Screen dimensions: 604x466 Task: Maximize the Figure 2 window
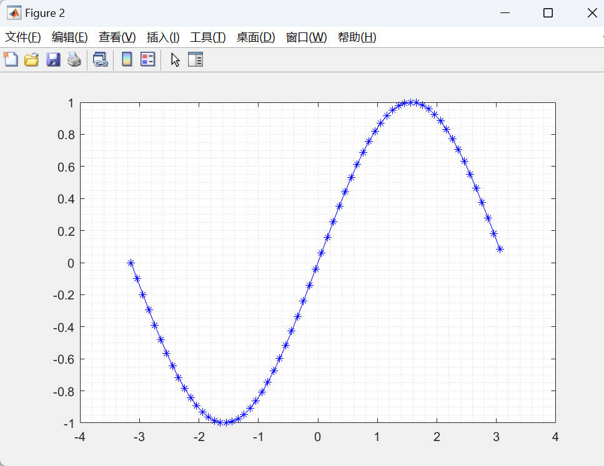[548, 13]
